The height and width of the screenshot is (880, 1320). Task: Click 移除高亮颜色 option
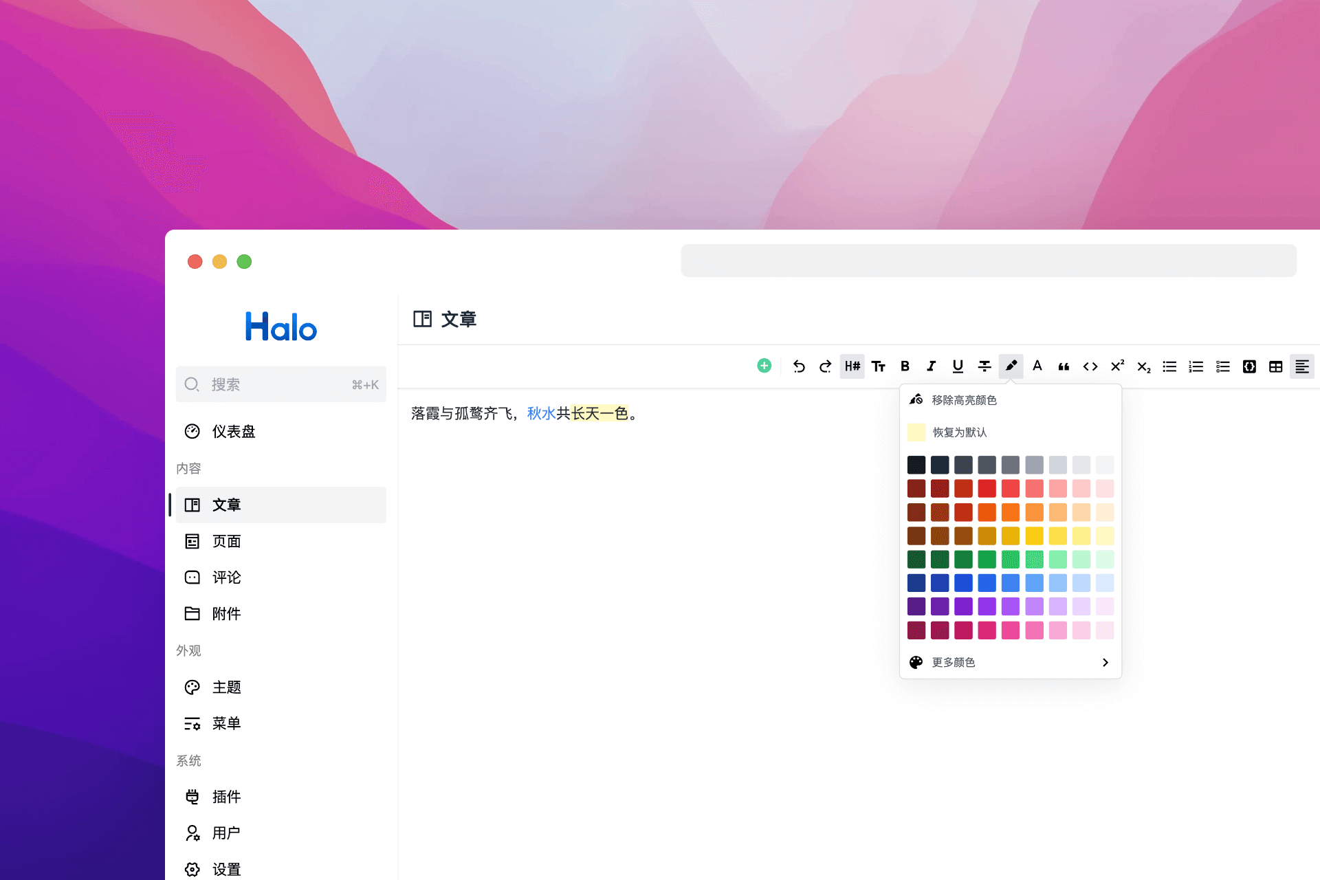(x=964, y=399)
